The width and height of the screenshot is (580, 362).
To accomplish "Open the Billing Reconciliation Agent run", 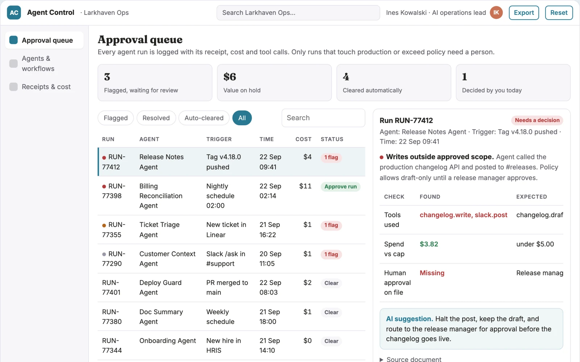I will pos(231,196).
